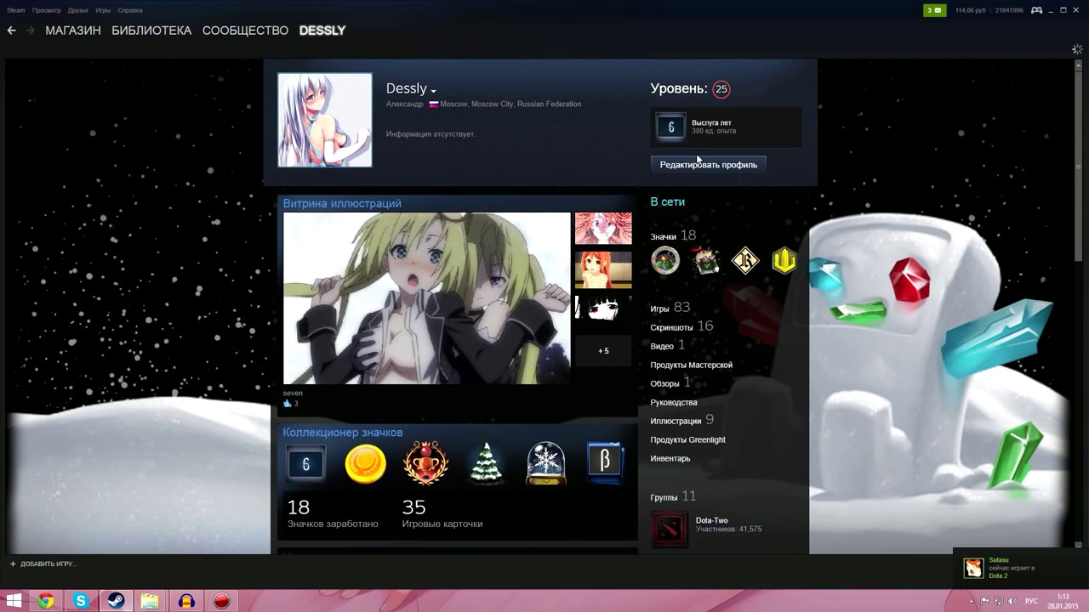Click Sutasu friend notification avatar
The image size is (1089, 612).
973,568
